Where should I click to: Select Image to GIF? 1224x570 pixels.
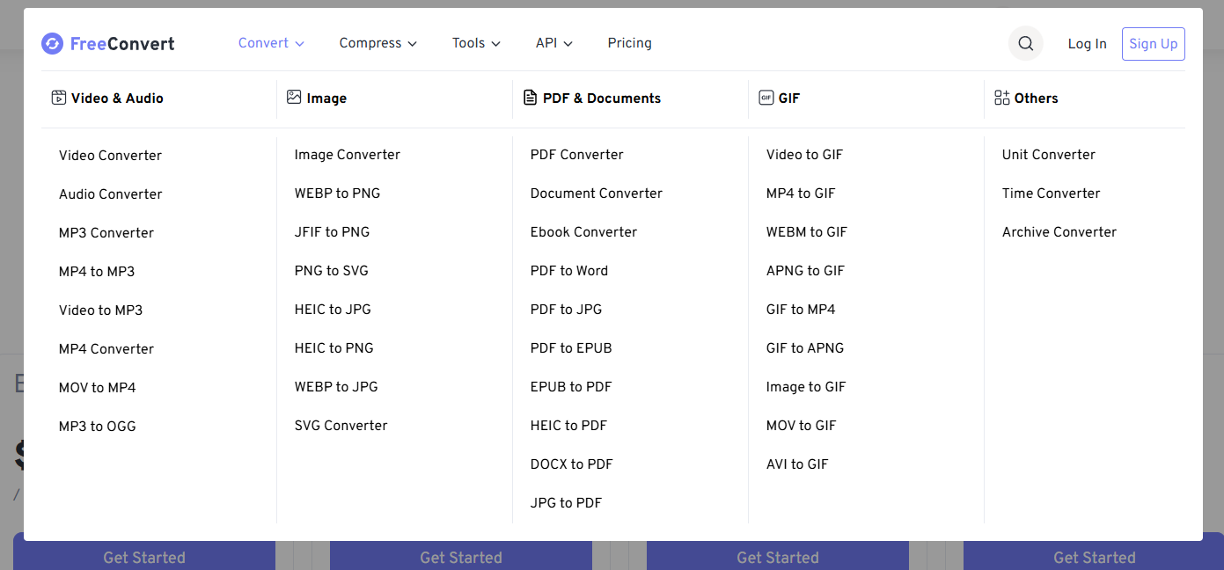(x=806, y=387)
